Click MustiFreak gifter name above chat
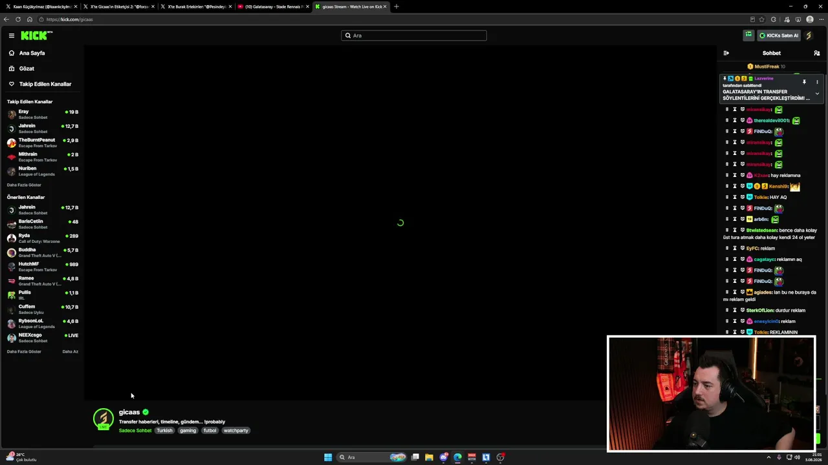828x465 pixels. [x=767, y=67]
